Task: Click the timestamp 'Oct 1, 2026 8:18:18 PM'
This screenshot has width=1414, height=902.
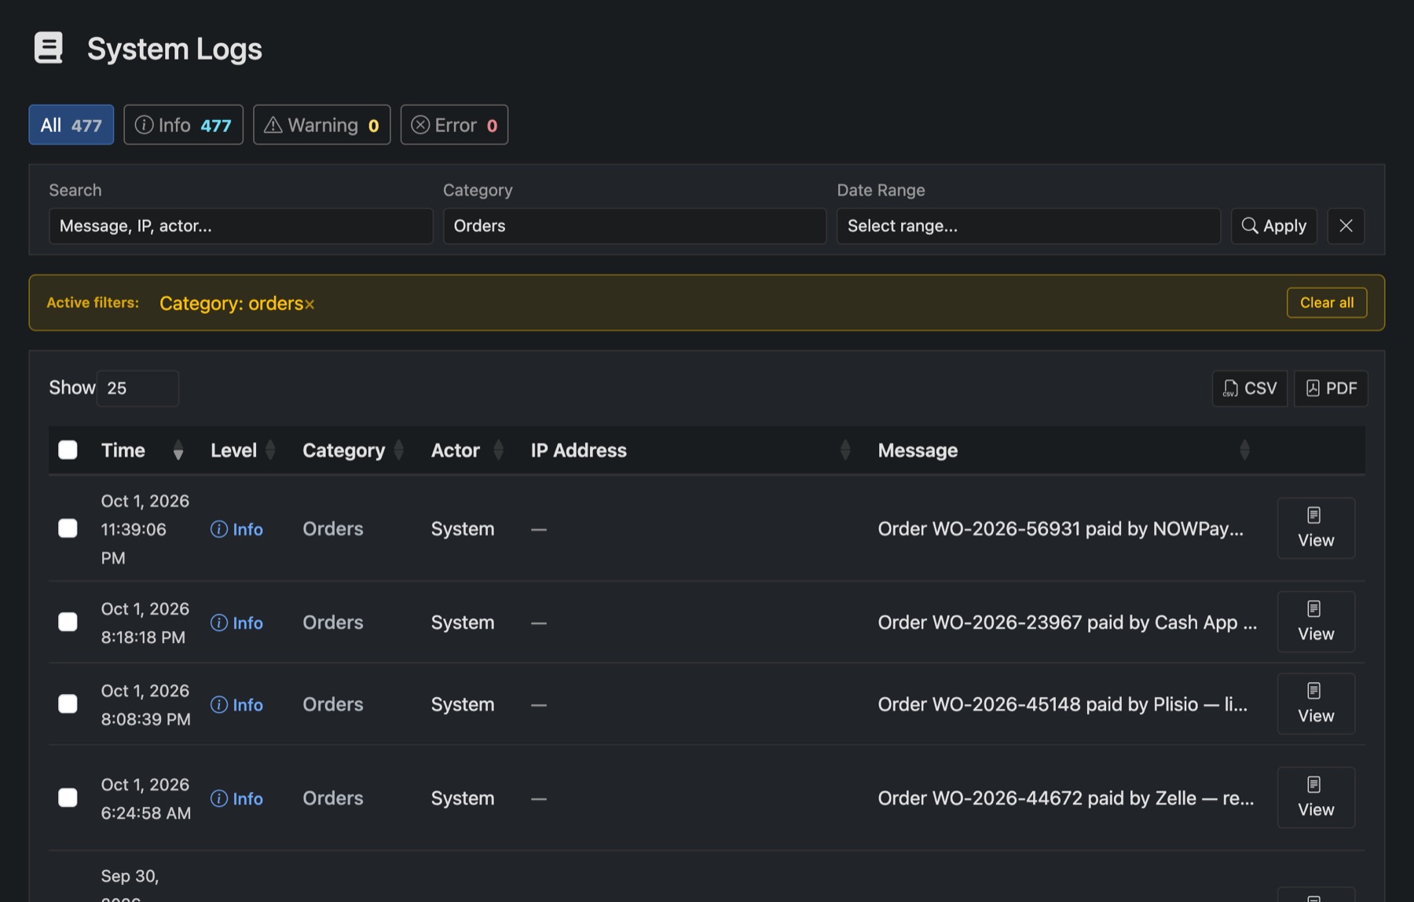Action: 145,623
